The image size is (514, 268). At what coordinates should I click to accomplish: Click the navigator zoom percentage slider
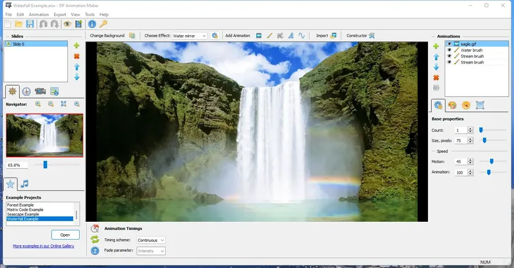point(45,165)
